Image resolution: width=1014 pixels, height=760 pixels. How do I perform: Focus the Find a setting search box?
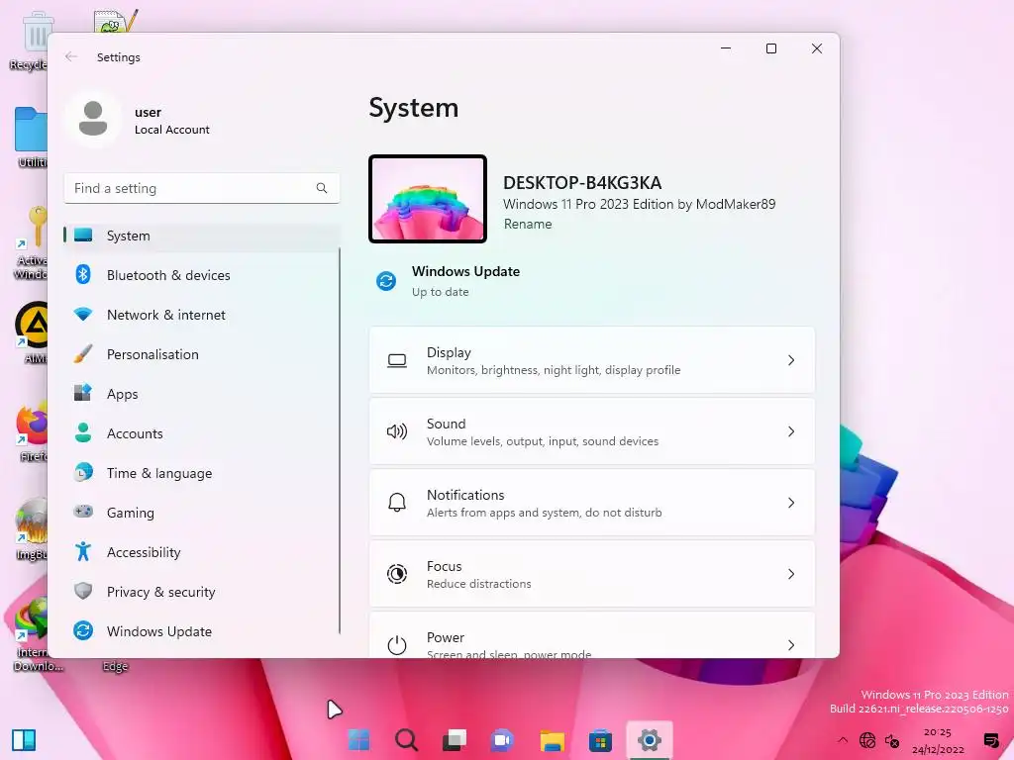click(x=202, y=188)
